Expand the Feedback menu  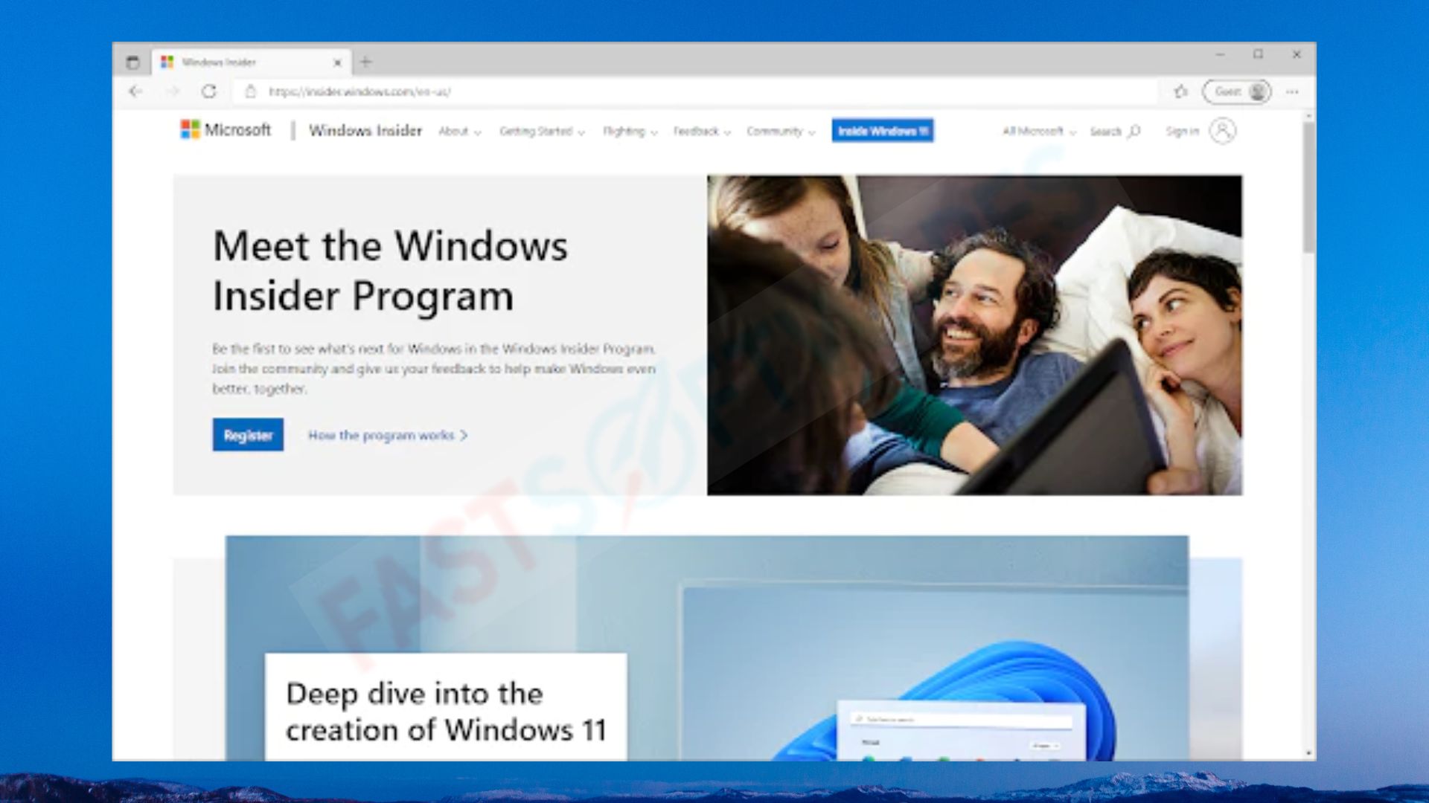pyautogui.click(x=702, y=132)
